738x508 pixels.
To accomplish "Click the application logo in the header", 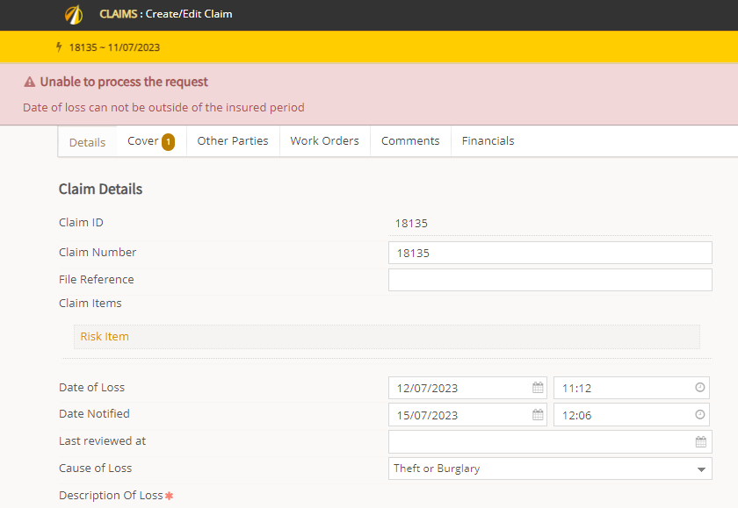I will click(x=74, y=14).
